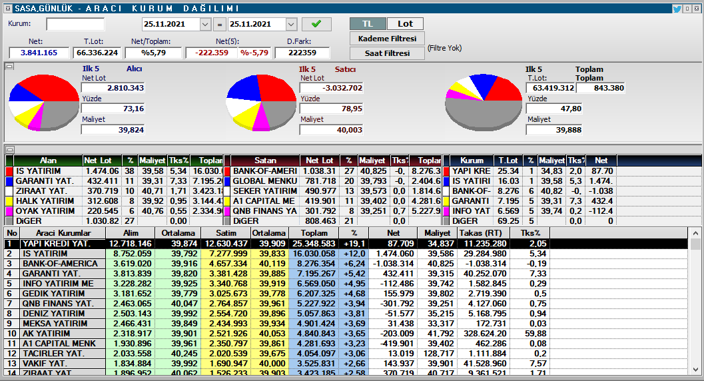This screenshot has height=381, width=704.
Task: Click red swatch next to IS YATIRIM in Alan table
Action: click(x=9, y=171)
